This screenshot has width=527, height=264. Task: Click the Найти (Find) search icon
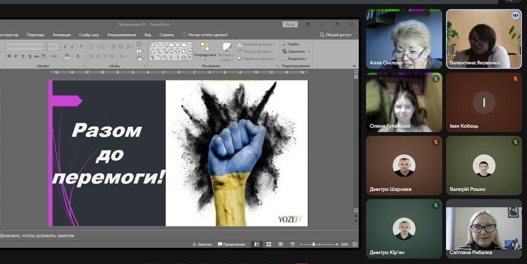pyautogui.click(x=285, y=45)
